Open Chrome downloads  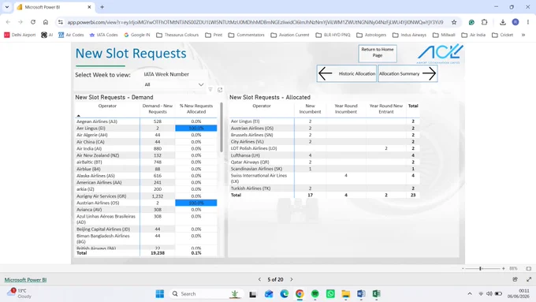click(x=503, y=22)
